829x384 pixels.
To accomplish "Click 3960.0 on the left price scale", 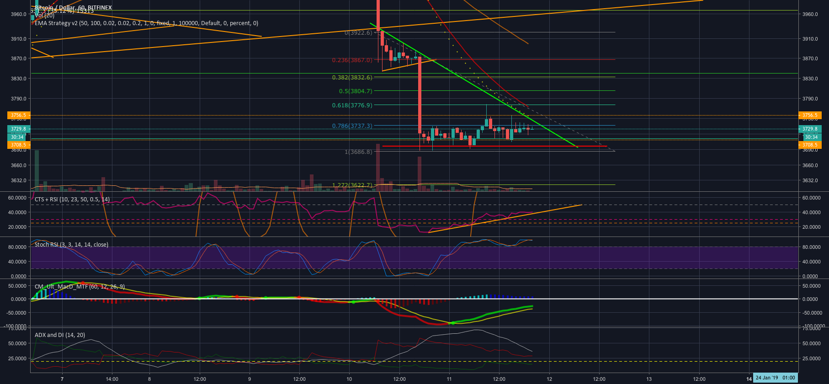I will 19,14.
